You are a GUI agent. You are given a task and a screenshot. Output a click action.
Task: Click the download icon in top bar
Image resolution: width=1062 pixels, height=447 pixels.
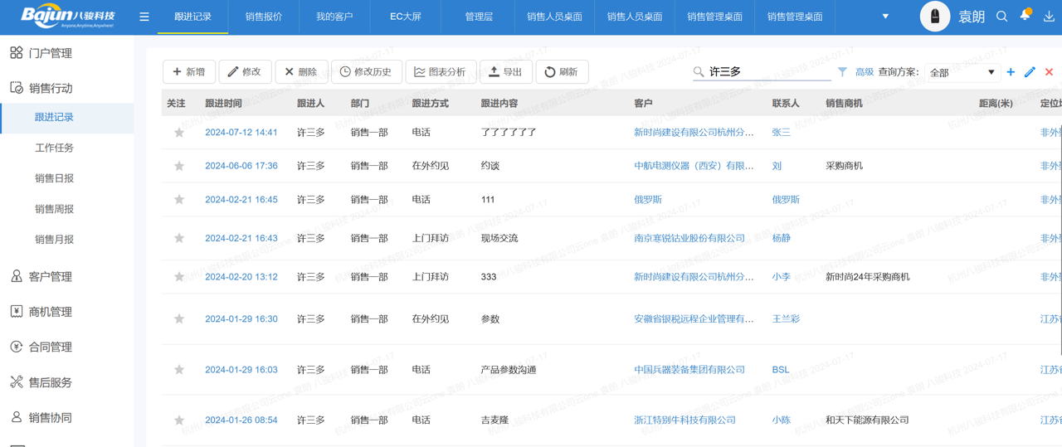click(x=1049, y=17)
